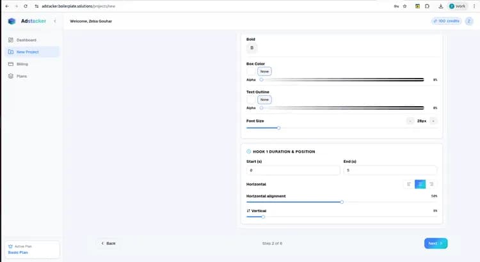Open Dashboard in the sidebar
This screenshot has width=480, height=262.
point(33,40)
